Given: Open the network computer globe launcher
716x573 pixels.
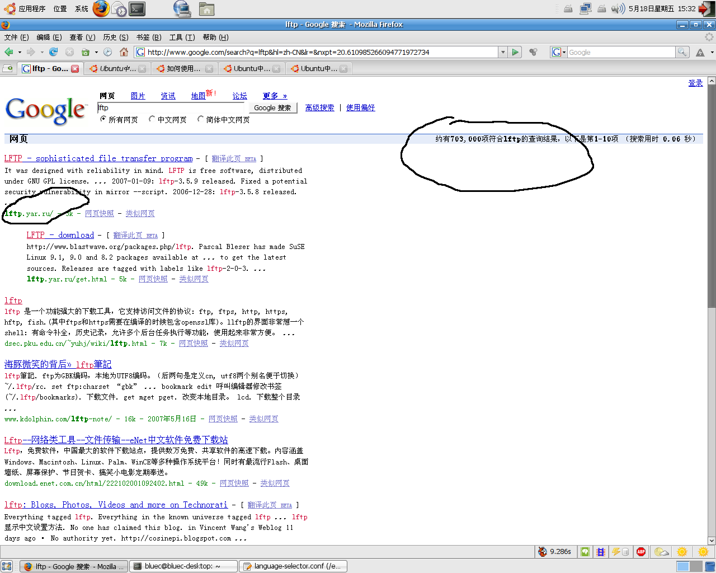Looking at the screenshot, I should (x=182, y=8).
